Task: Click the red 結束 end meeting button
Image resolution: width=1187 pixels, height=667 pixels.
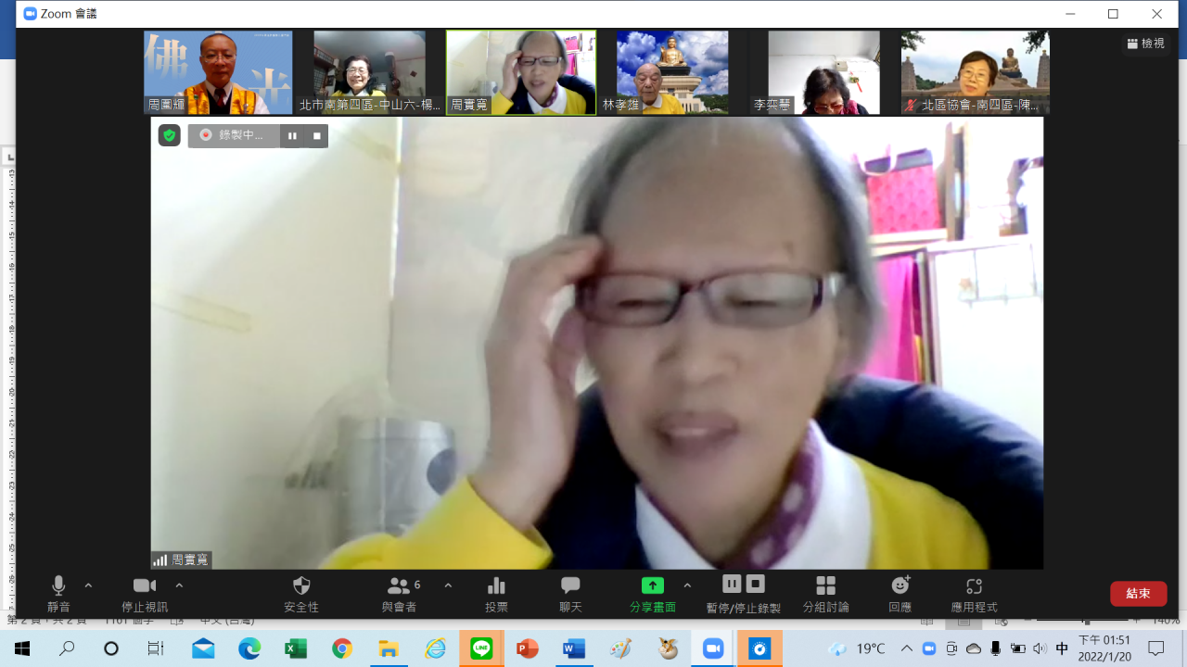Action: pyautogui.click(x=1138, y=594)
